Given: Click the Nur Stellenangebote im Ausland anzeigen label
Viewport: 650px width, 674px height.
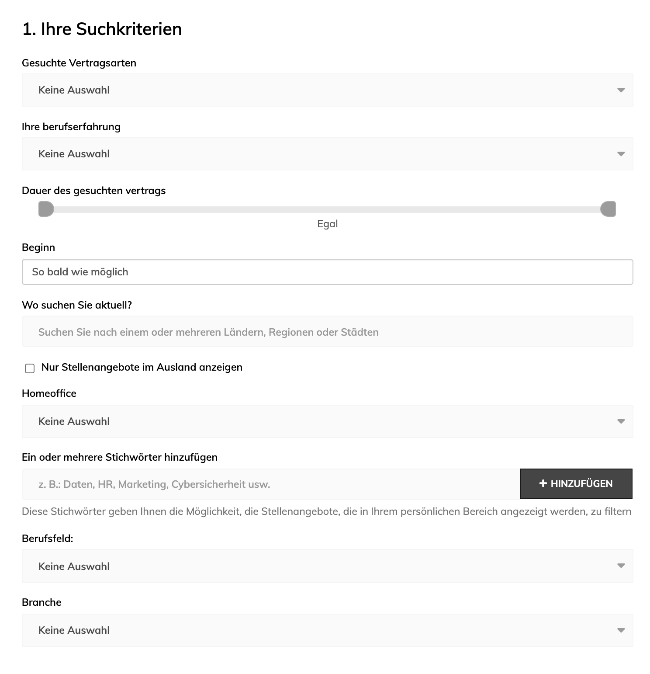Looking at the screenshot, I should point(142,367).
